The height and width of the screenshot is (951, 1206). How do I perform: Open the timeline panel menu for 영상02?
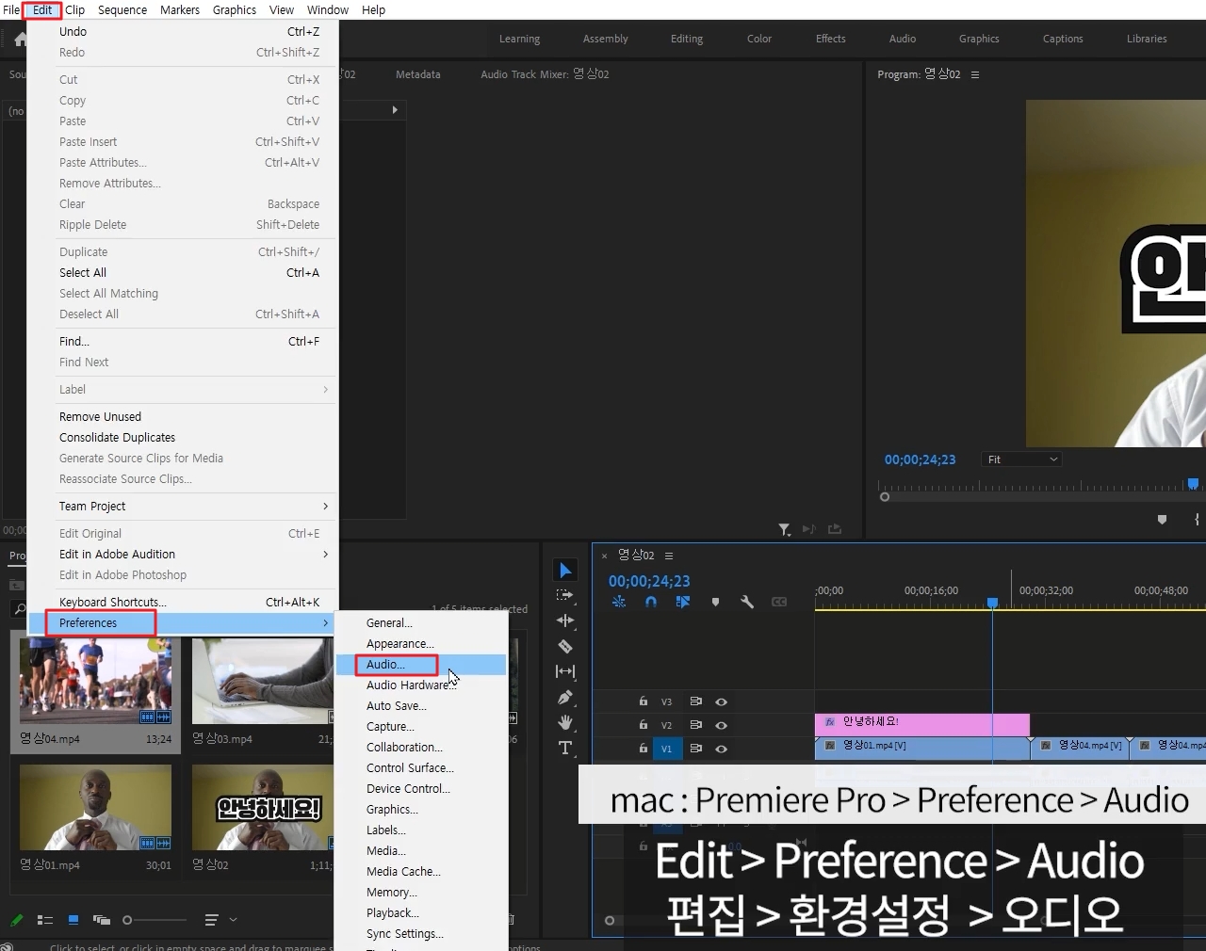[669, 556]
